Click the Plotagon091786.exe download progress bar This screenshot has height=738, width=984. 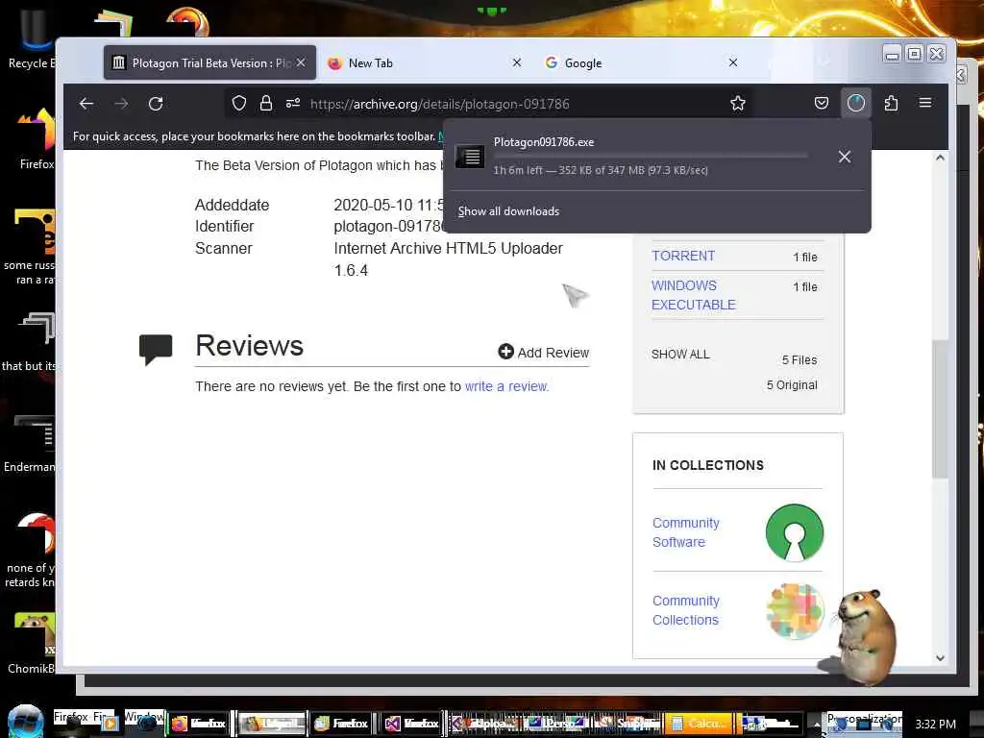tap(651, 156)
